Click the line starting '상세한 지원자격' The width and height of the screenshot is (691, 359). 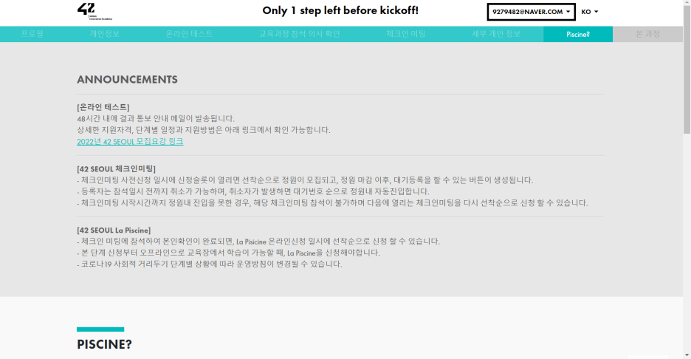204,130
